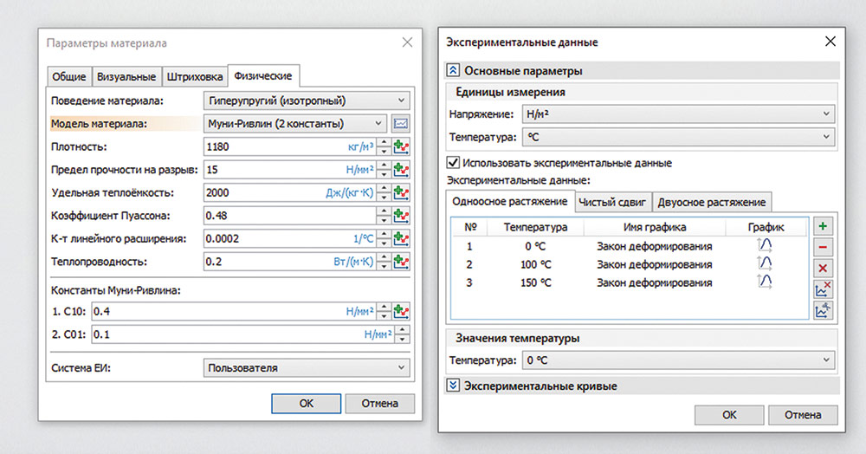Viewport: 866px width, 454px height.
Task: Add a row with green plus icon
Action: click(x=823, y=226)
